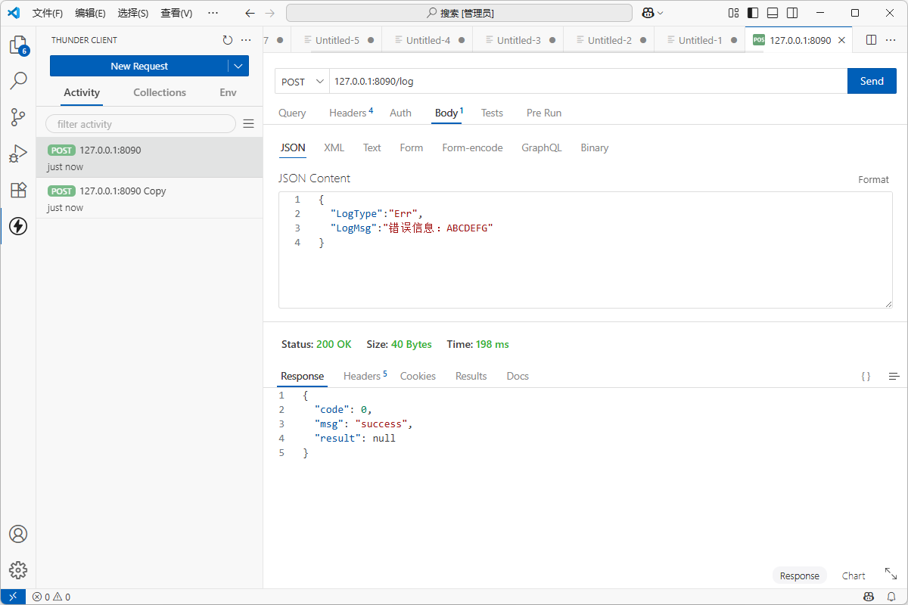Click the request URL field 127.0.0.1:8090/log
This screenshot has height=605, width=908.
point(588,82)
